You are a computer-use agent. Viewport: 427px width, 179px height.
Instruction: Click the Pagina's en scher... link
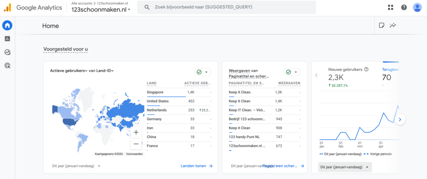[283, 166]
